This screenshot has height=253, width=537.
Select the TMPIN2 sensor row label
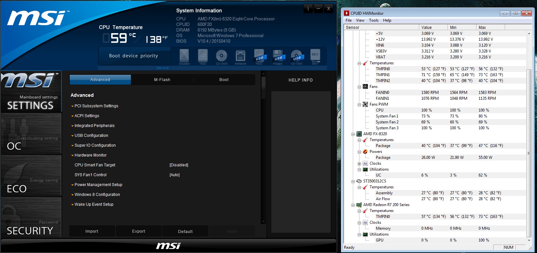pos(383,81)
